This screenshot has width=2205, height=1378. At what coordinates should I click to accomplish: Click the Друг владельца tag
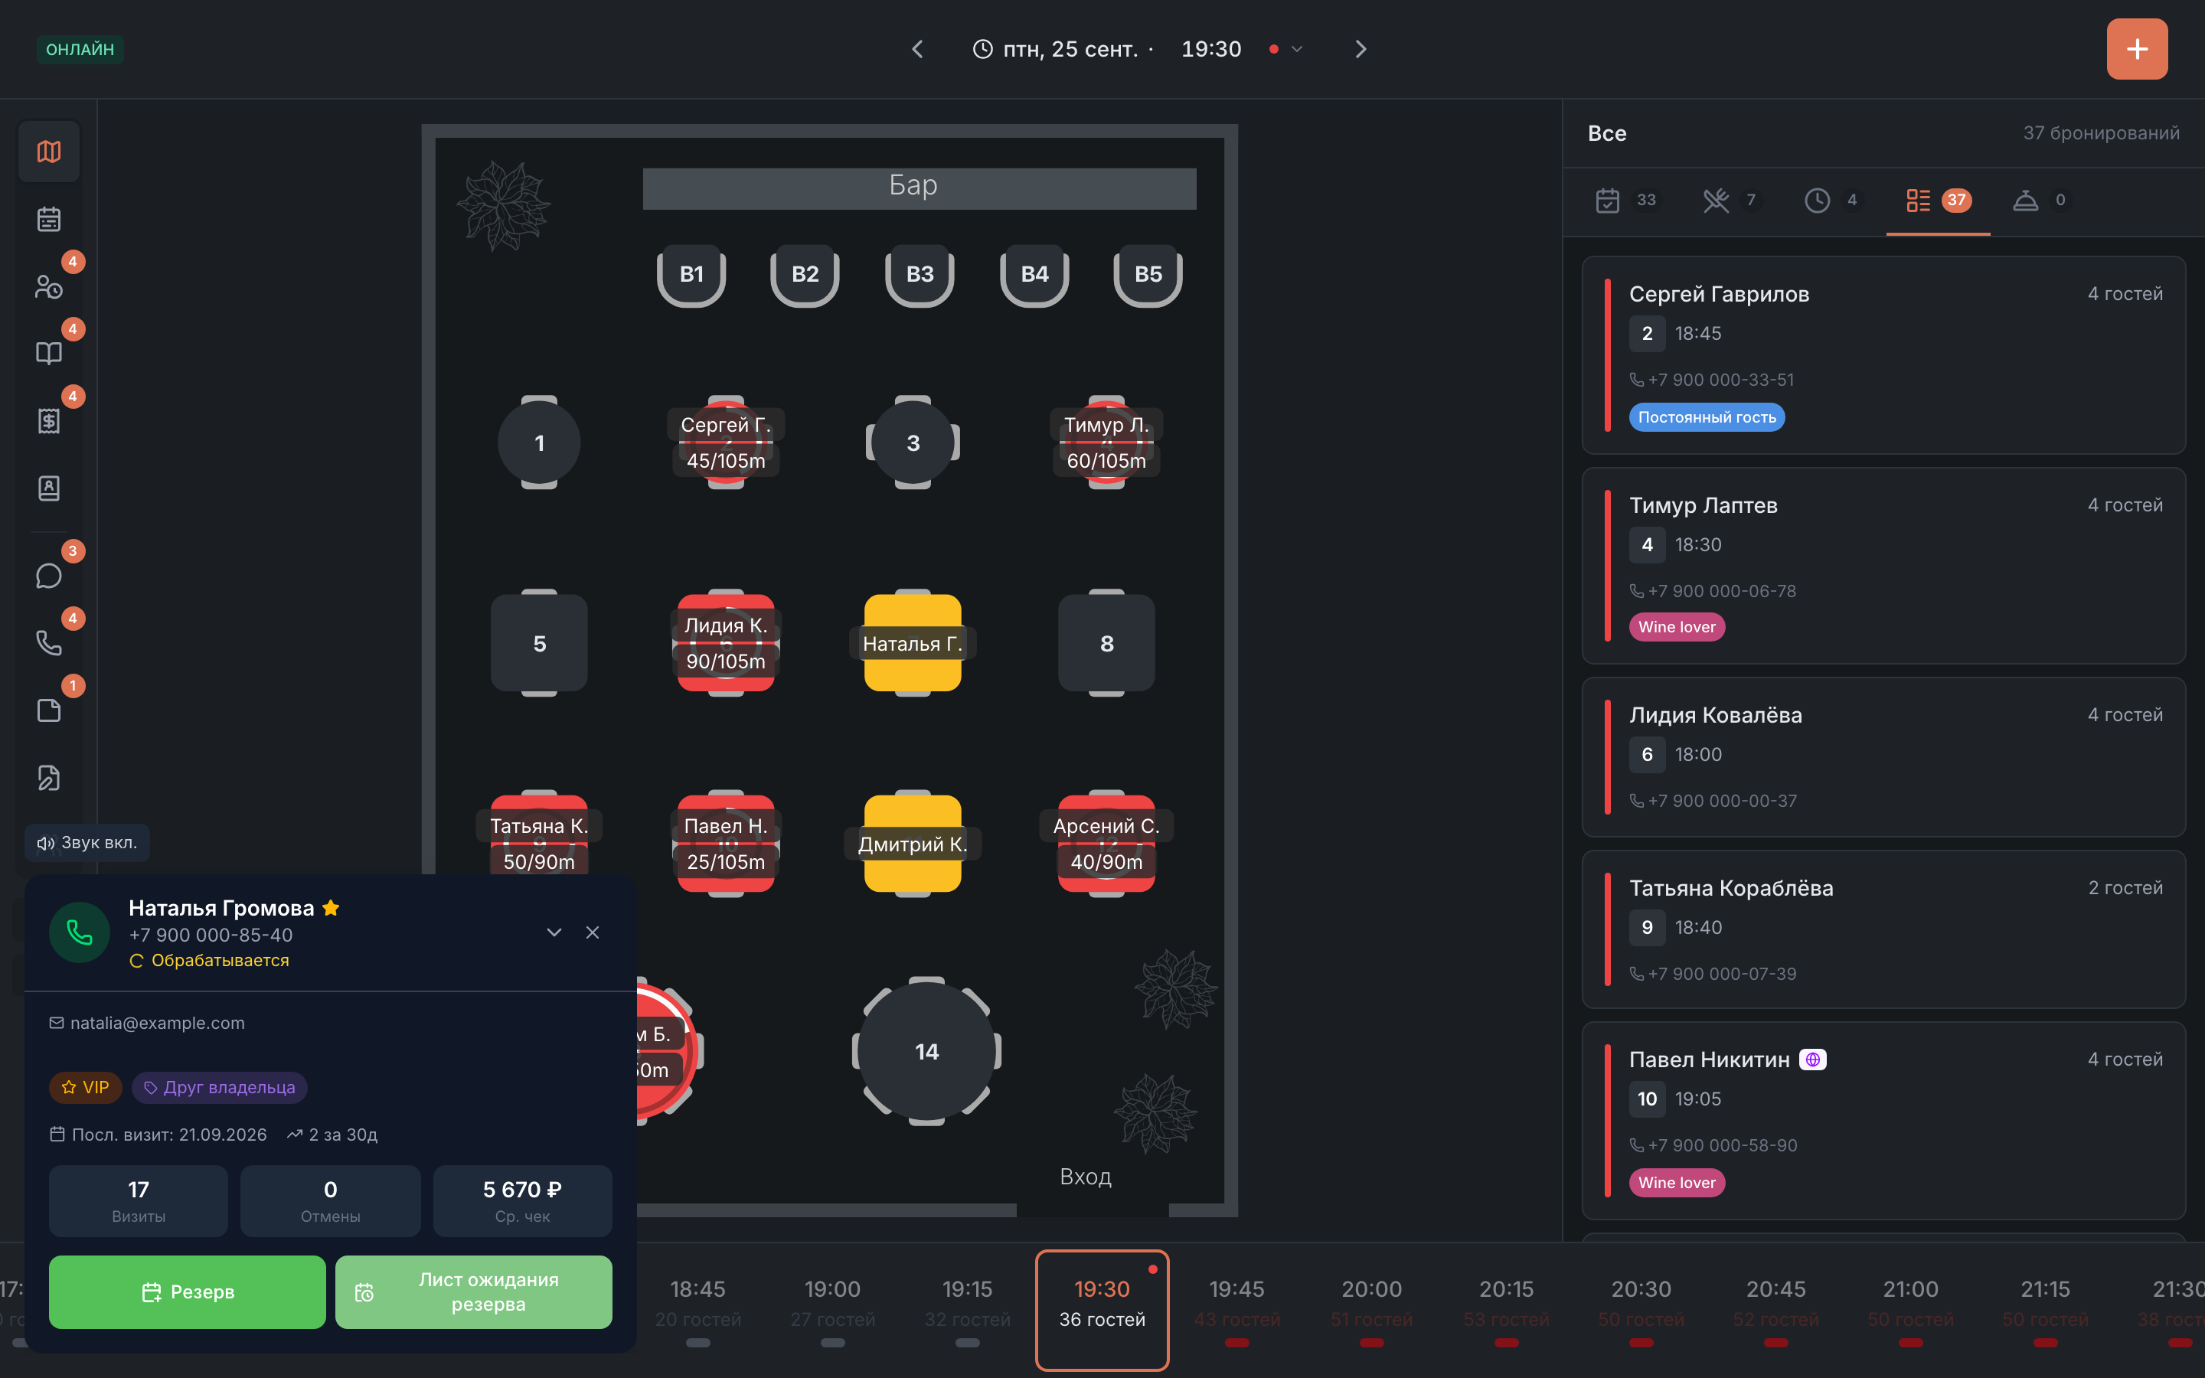tap(220, 1087)
